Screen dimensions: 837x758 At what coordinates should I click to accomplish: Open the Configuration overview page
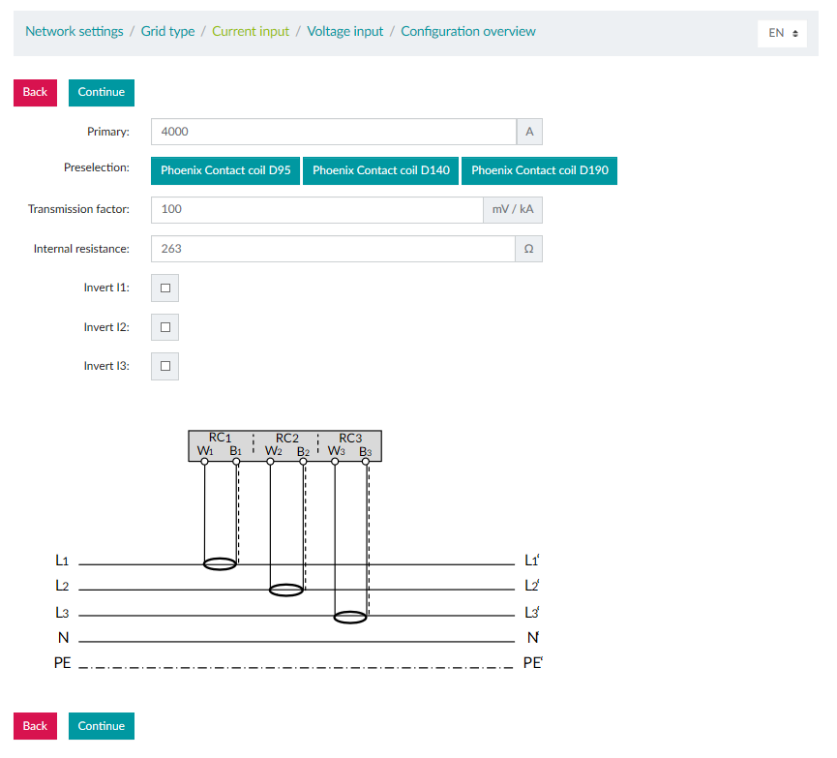pos(468,31)
